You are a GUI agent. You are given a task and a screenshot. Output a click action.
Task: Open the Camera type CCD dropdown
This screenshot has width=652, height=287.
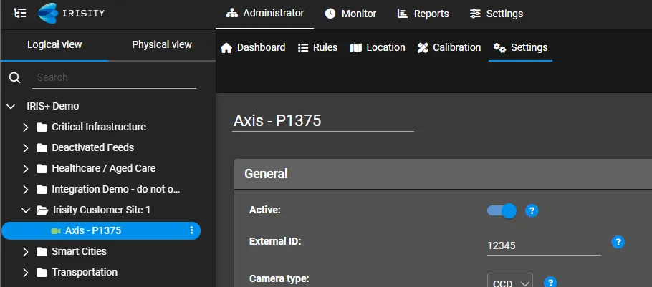(x=510, y=281)
